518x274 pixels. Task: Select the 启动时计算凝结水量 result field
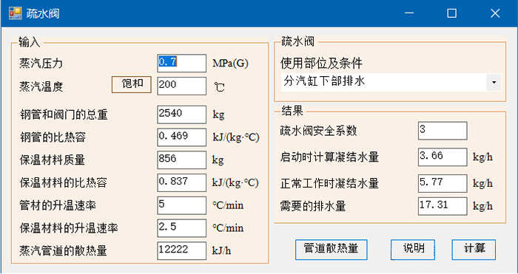pos(443,157)
